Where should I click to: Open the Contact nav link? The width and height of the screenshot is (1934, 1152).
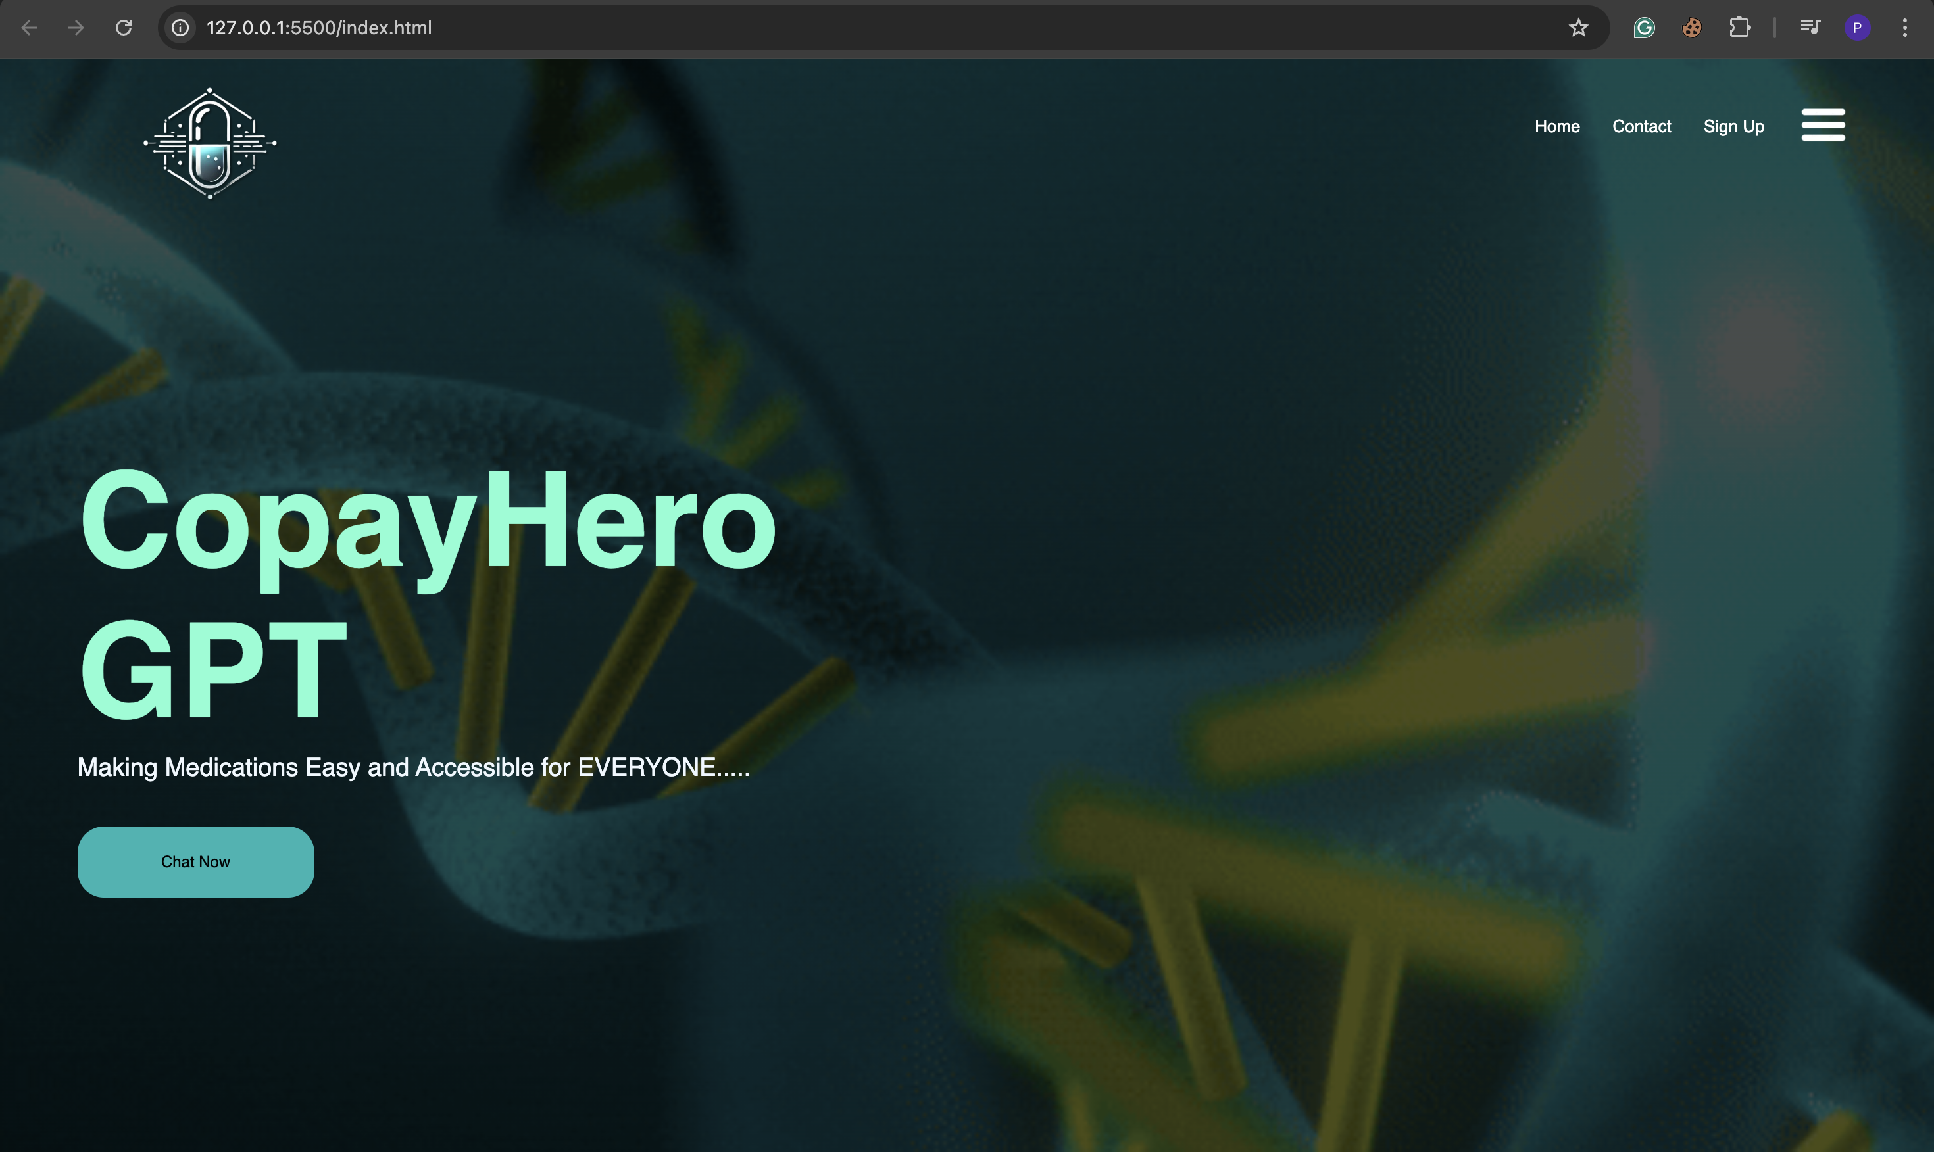tap(1641, 126)
